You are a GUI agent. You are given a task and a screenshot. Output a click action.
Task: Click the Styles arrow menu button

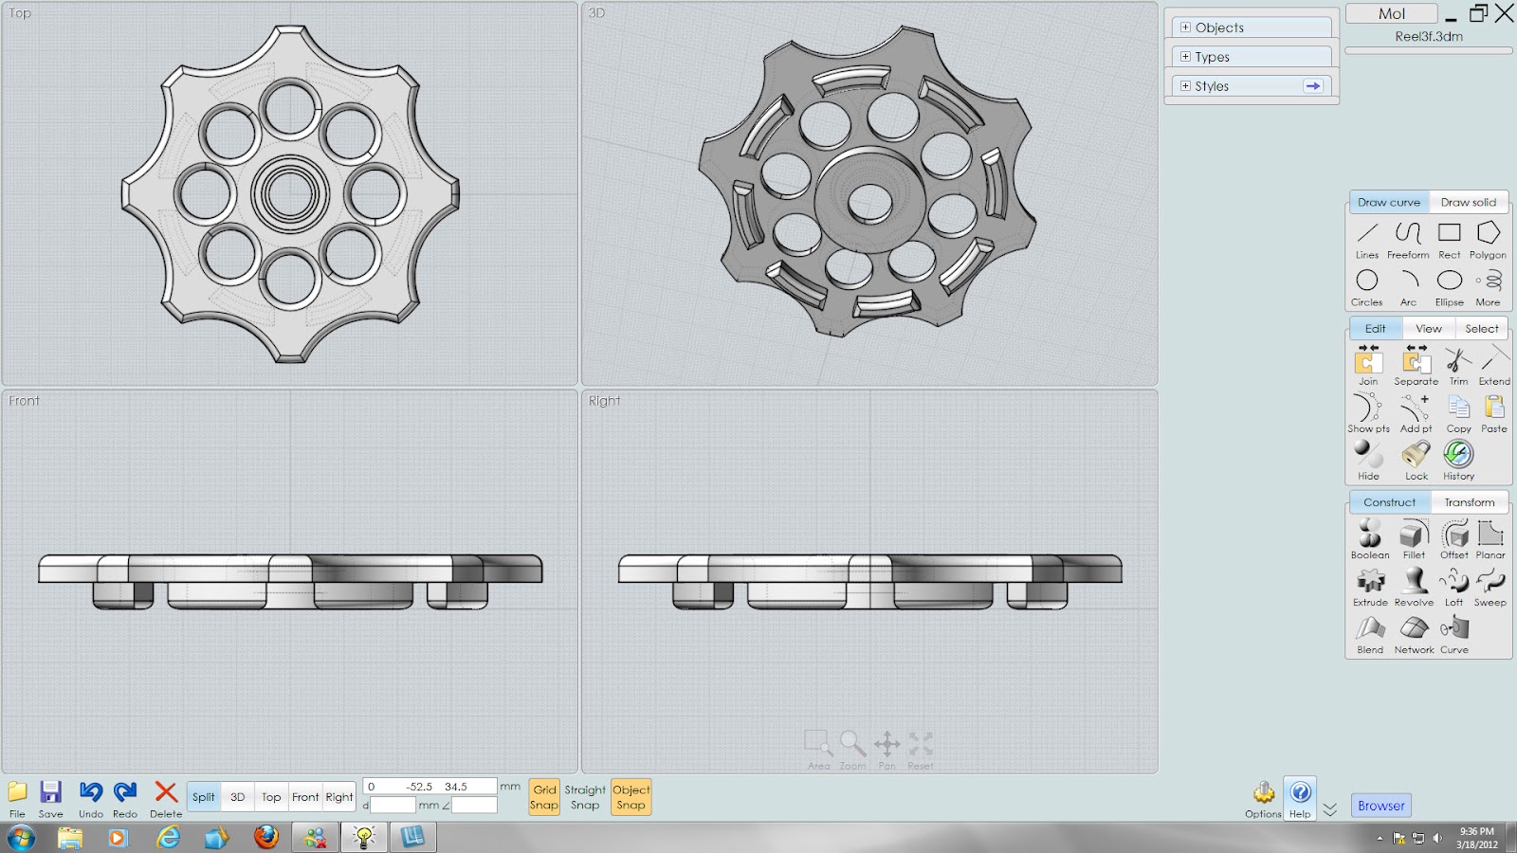click(1313, 86)
